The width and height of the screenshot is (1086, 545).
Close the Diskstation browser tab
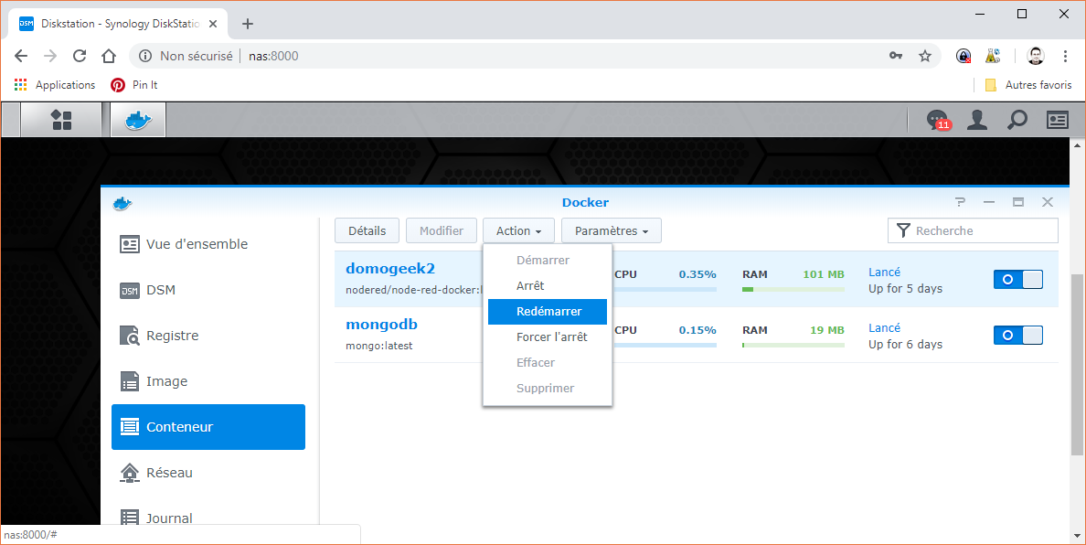tap(213, 24)
